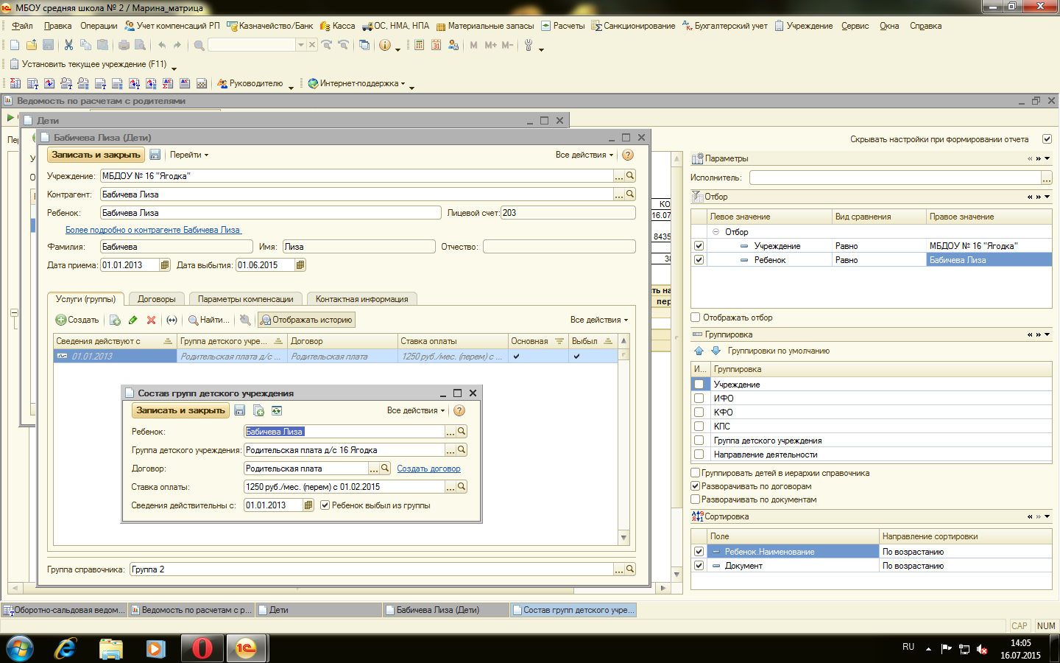
Task: Open the date picker next to Дата выбытия
Action: 300,265
